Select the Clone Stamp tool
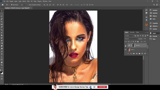The height and width of the screenshot is (90, 160). 2,35
